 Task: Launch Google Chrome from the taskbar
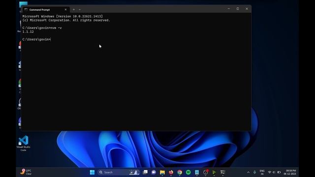(180, 172)
